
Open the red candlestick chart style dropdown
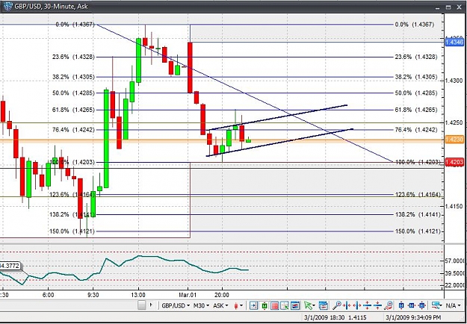(x=238, y=305)
